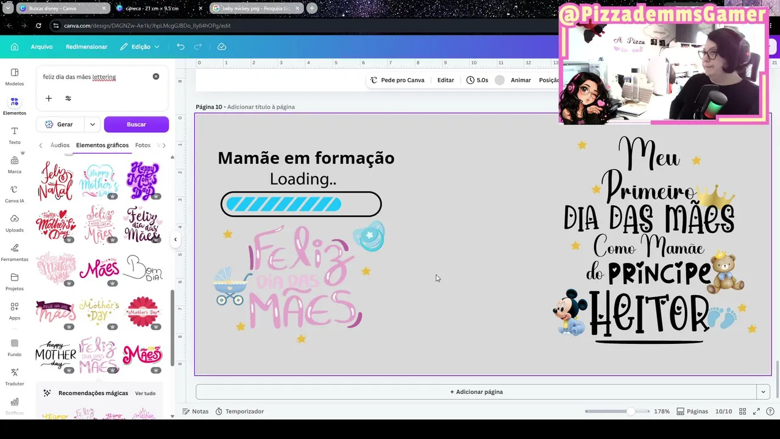Select the 'Bom Dia' outline lettering thumbnail

[143, 268]
